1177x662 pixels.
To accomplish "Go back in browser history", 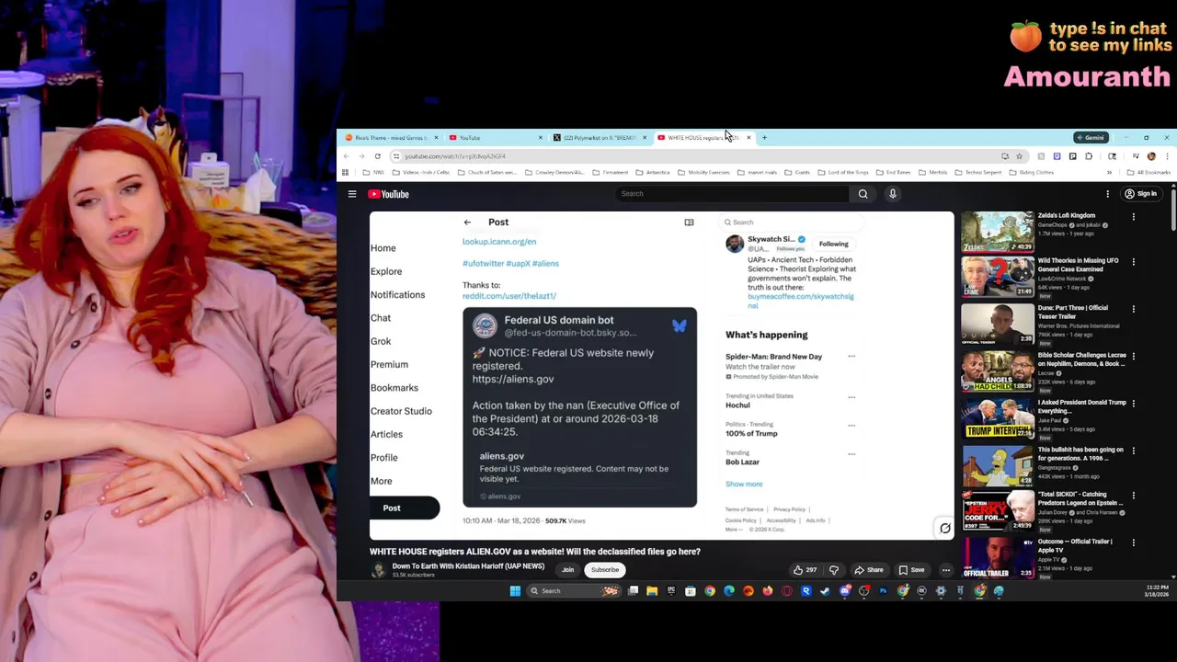I will point(346,156).
